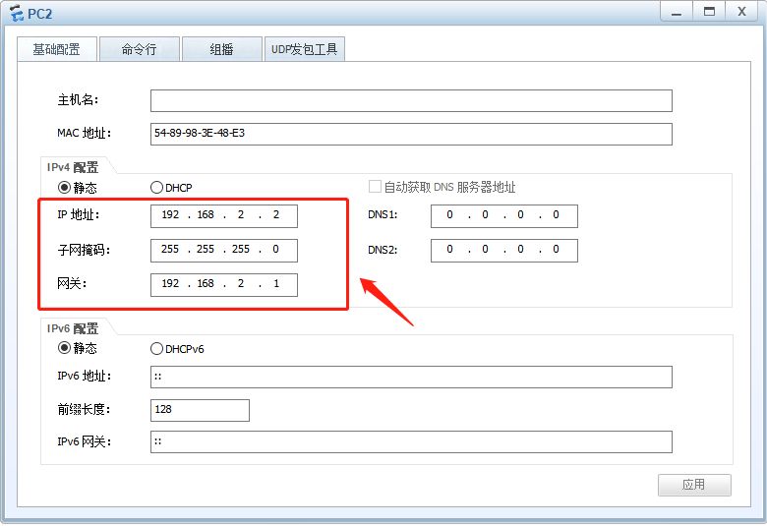The height and width of the screenshot is (526, 767).
Task: Open the 命令行 tab
Action: [x=139, y=49]
